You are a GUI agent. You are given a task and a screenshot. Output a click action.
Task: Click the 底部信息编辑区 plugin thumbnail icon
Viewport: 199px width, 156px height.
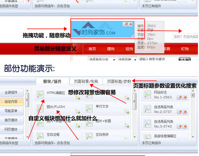coord(147,136)
